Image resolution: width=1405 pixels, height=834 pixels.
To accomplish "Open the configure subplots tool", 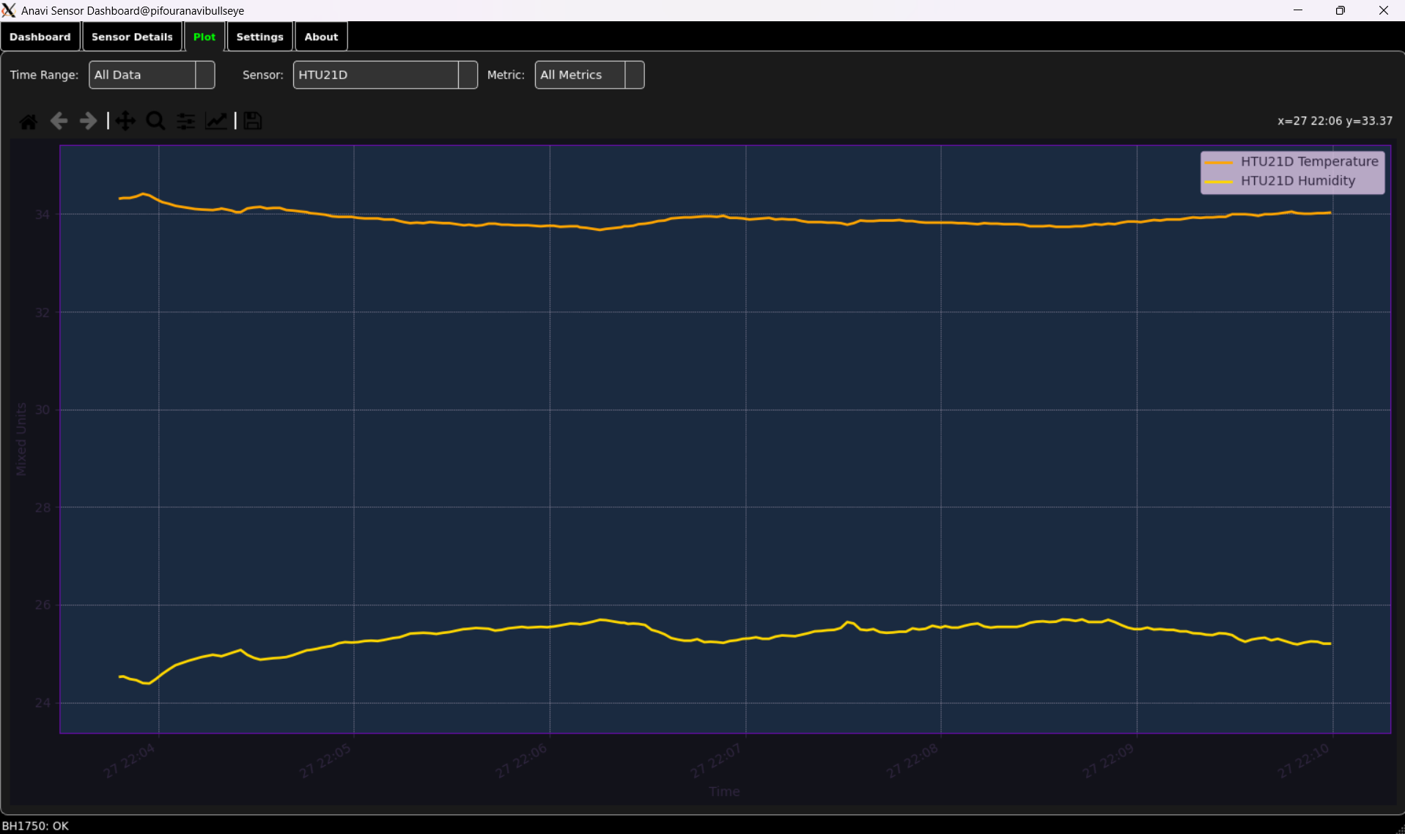I will coord(186,121).
